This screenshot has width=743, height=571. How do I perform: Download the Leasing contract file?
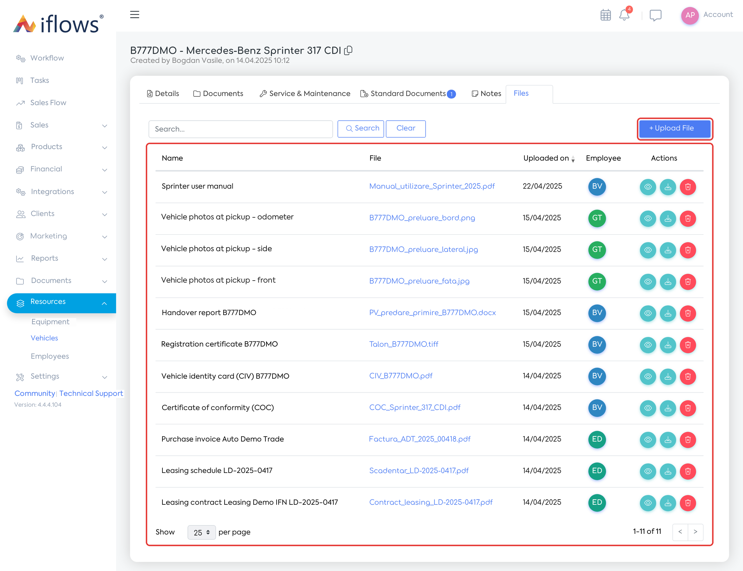668,503
